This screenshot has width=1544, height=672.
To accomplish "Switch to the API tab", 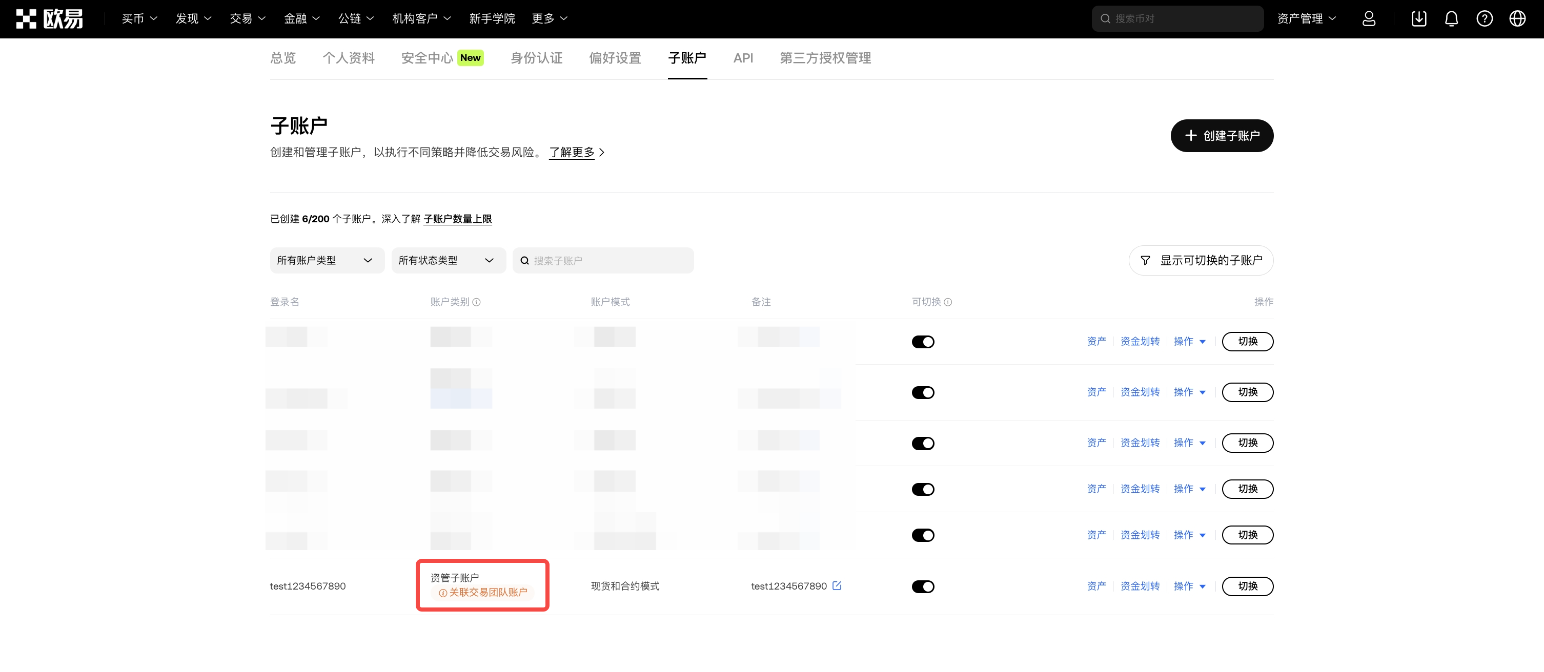I will click(743, 58).
